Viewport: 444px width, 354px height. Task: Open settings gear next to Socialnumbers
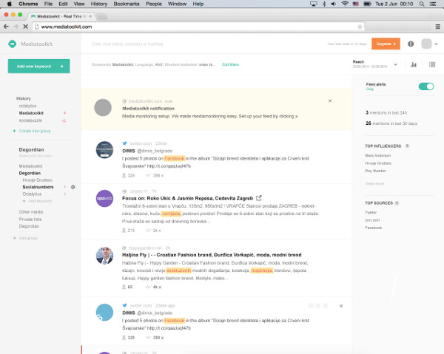[x=73, y=187]
